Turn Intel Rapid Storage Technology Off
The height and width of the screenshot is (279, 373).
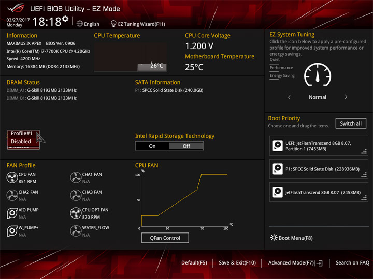point(187,146)
